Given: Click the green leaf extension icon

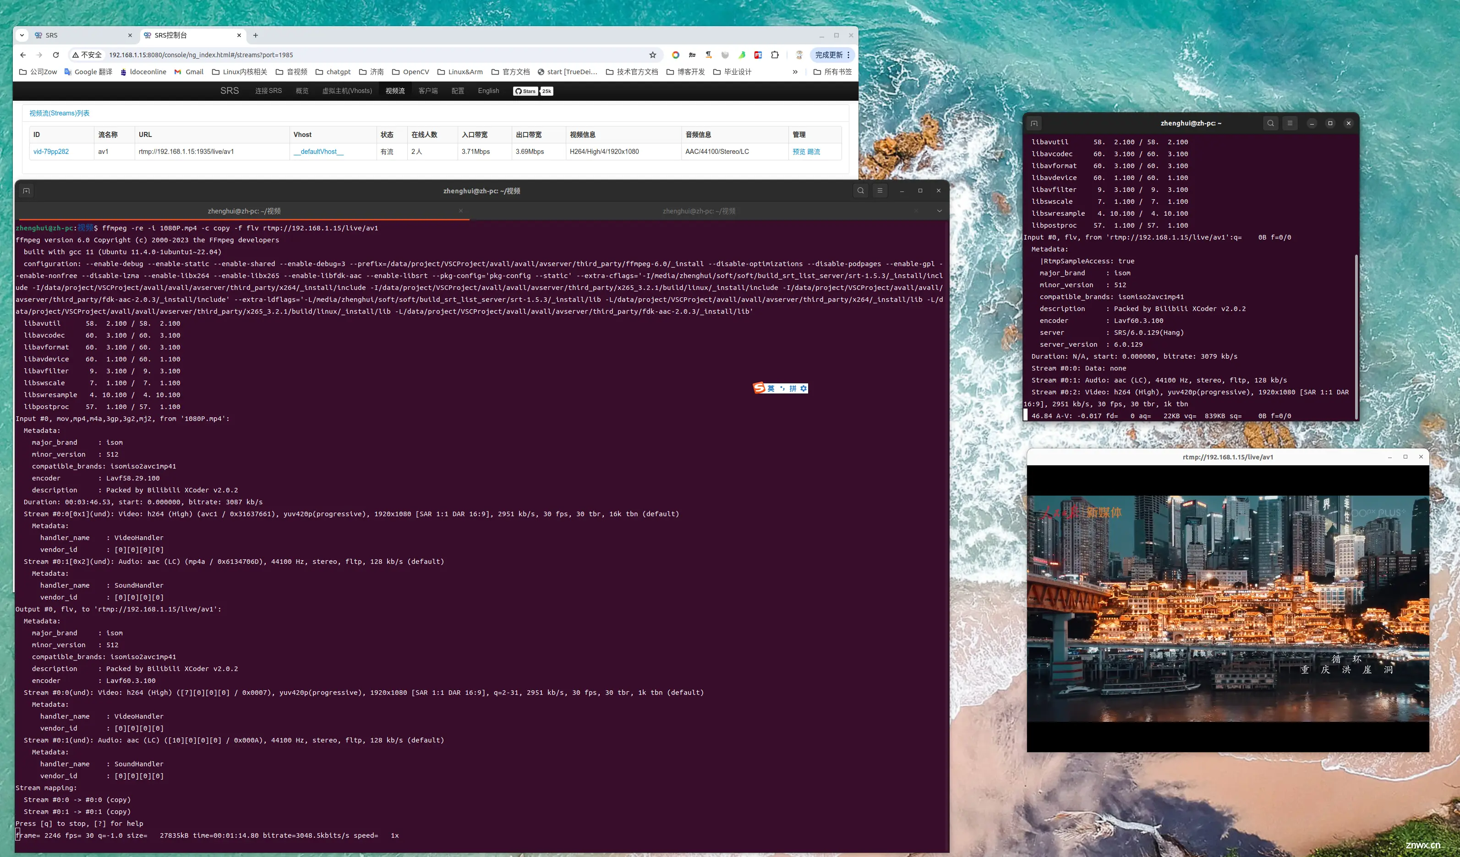Looking at the screenshot, I should click(x=742, y=55).
